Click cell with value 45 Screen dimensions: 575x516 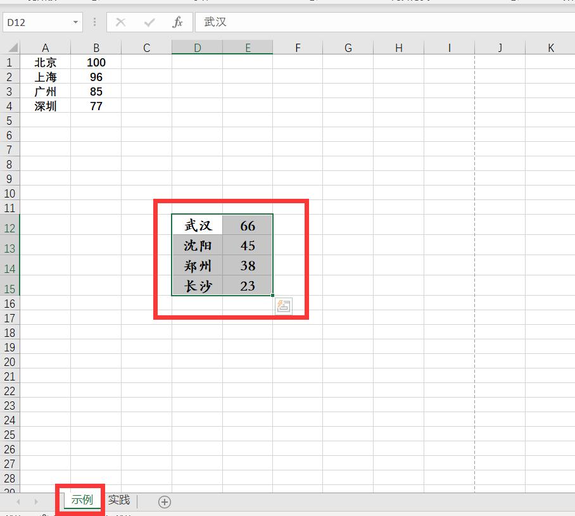[x=248, y=246]
